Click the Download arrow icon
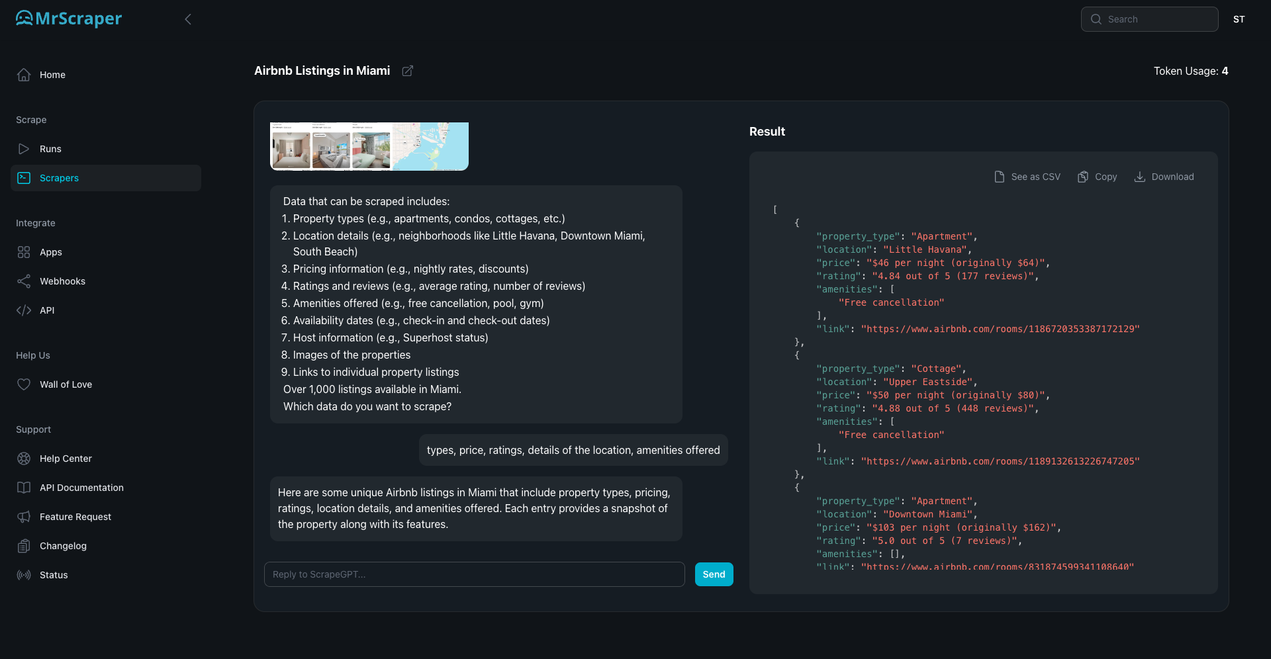Image resolution: width=1271 pixels, height=659 pixels. (x=1140, y=177)
